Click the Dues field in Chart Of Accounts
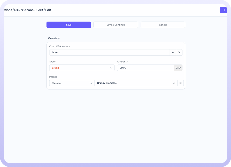The width and height of the screenshot is (231, 167). [x=109, y=53]
